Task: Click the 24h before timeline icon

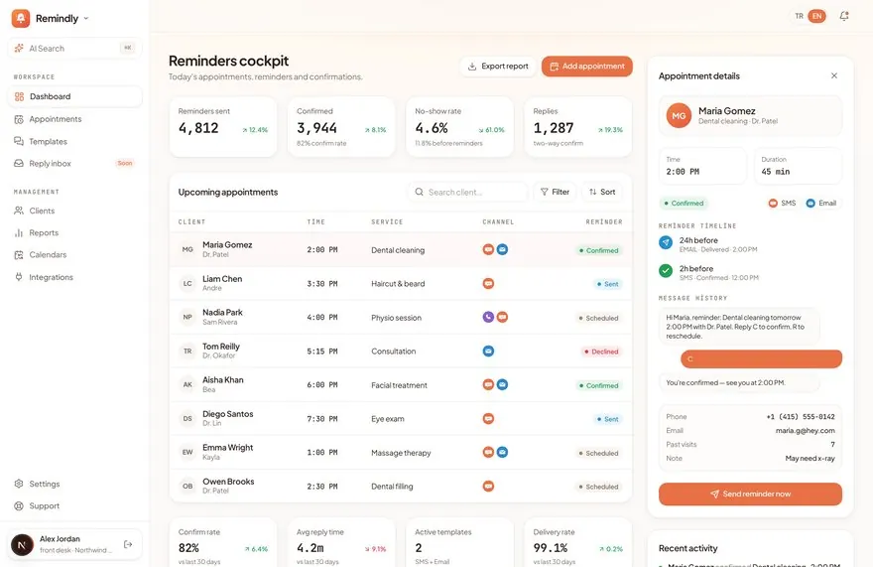Action: [666, 242]
